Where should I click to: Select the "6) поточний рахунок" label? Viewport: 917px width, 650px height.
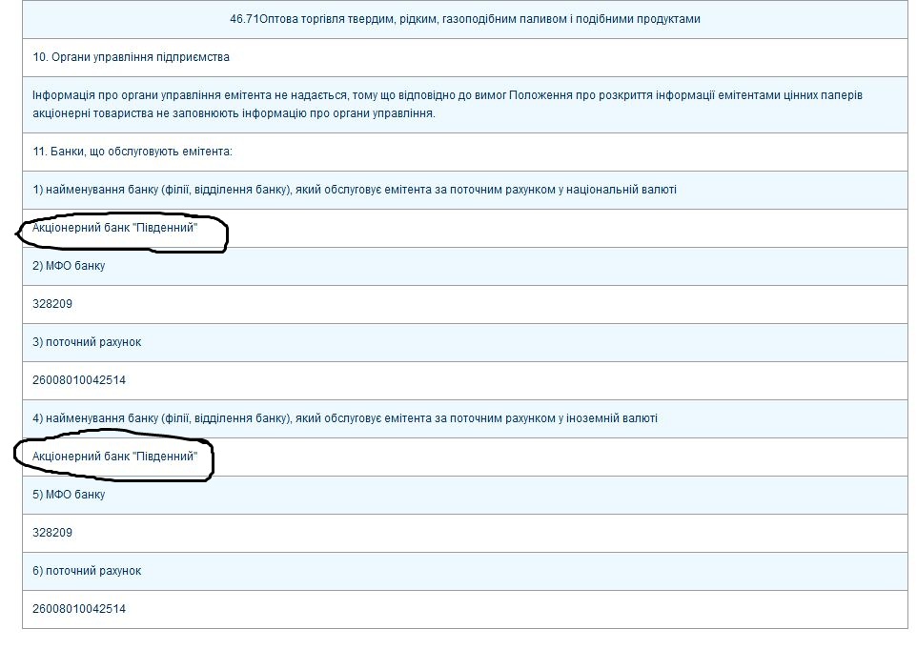[87, 571]
